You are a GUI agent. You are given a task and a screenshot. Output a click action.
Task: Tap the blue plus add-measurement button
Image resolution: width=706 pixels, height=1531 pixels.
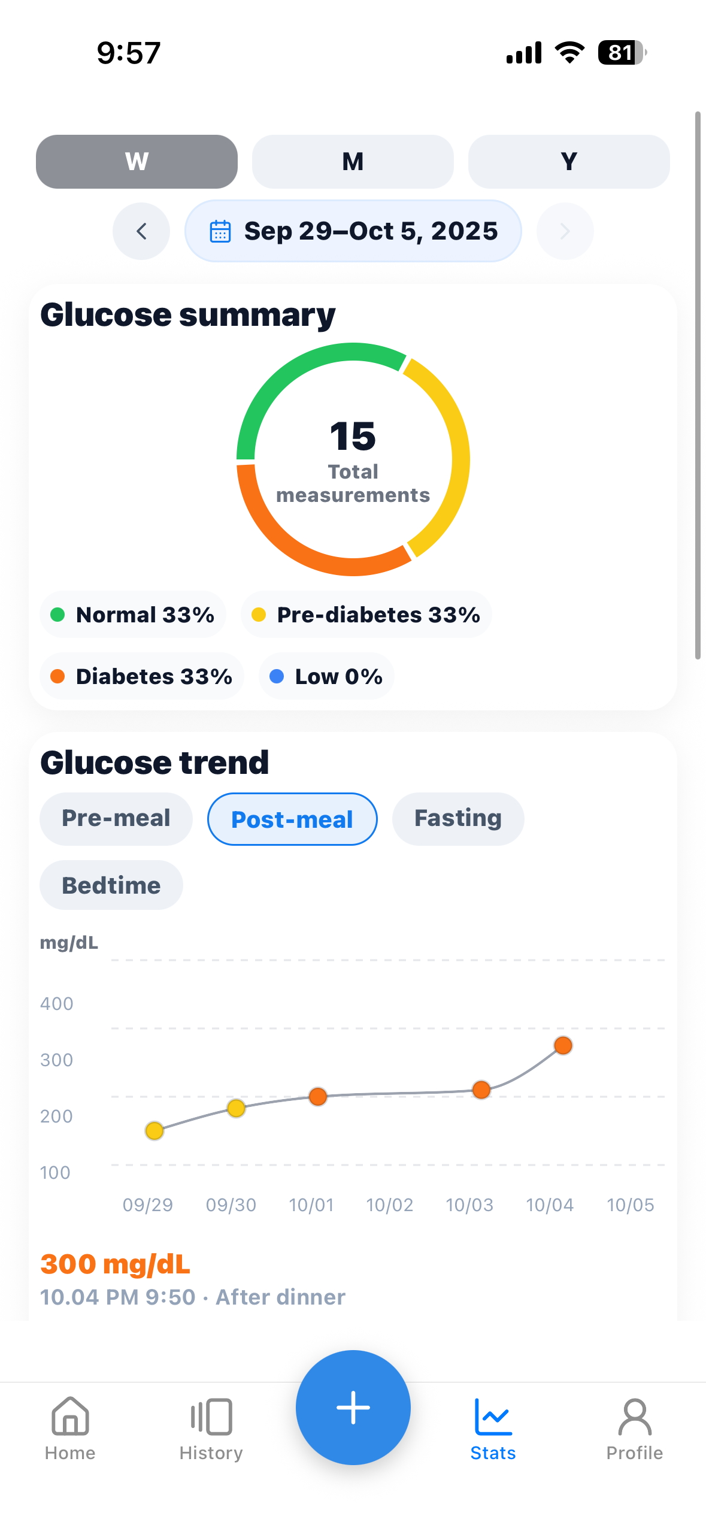click(353, 1407)
